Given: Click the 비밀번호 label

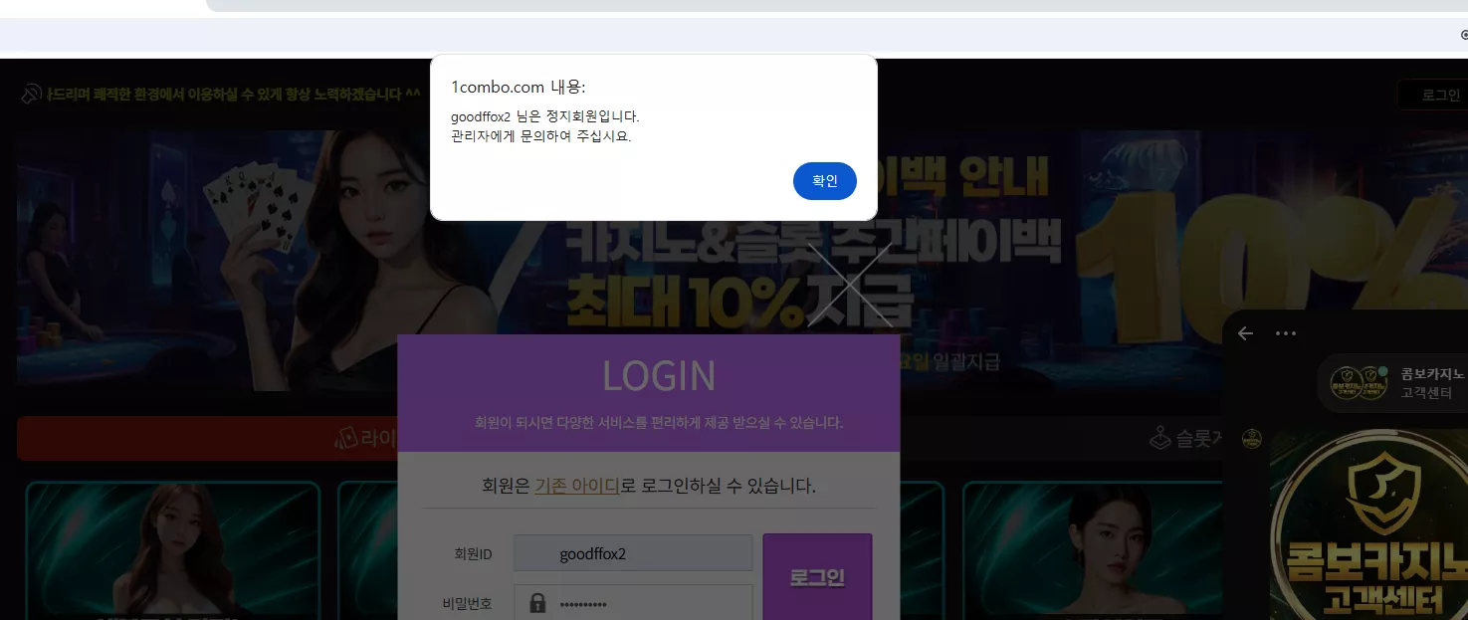Looking at the screenshot, I should (468, 603).
